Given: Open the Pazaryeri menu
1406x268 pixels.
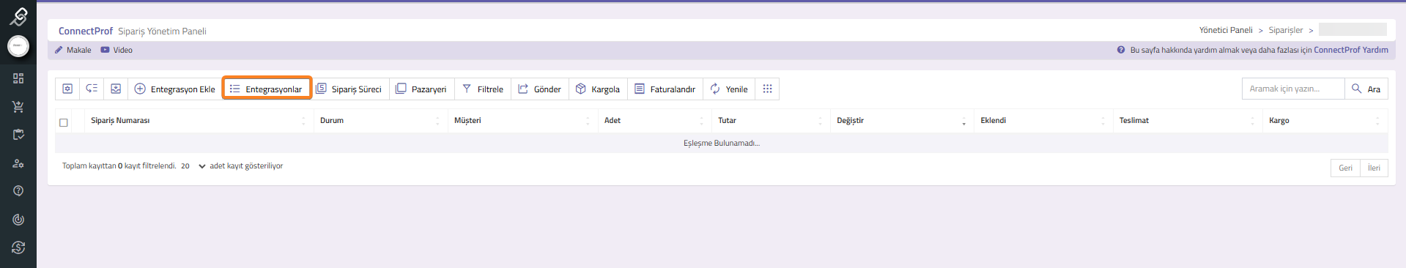Looking at the screenshot, I should point(421,89).
